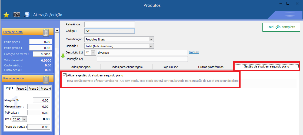Click the yellow star favorites icon
The height and width of the screenshot is (135, 303).
[6, 15]
